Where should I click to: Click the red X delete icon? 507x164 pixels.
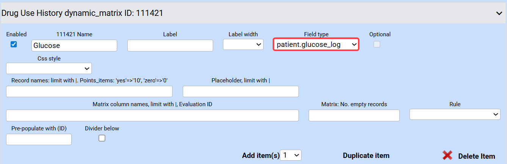[x=447, y=155]
